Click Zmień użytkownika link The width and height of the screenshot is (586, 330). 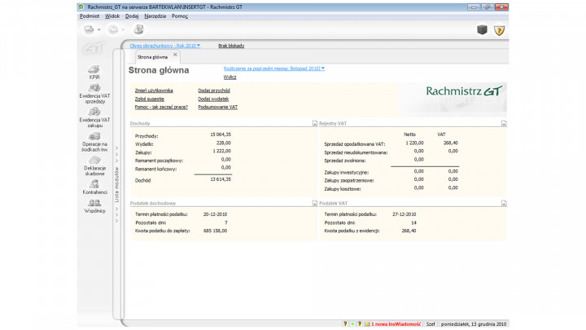point(154,90)
